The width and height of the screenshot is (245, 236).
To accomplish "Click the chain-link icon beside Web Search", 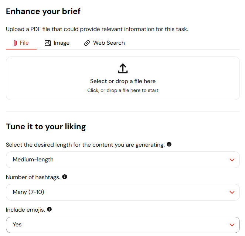I will click(x=87, y=43).
